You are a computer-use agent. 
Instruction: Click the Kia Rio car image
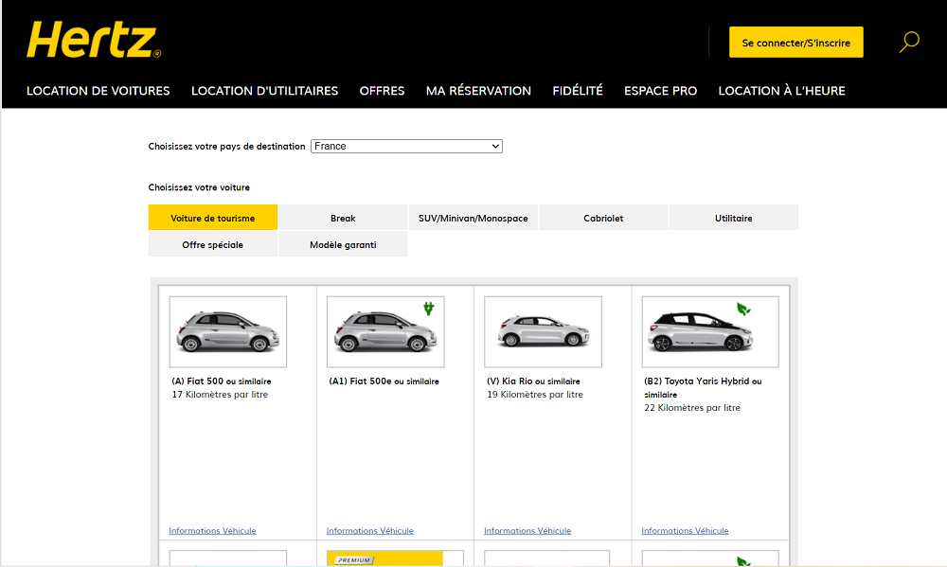point(543,331)
